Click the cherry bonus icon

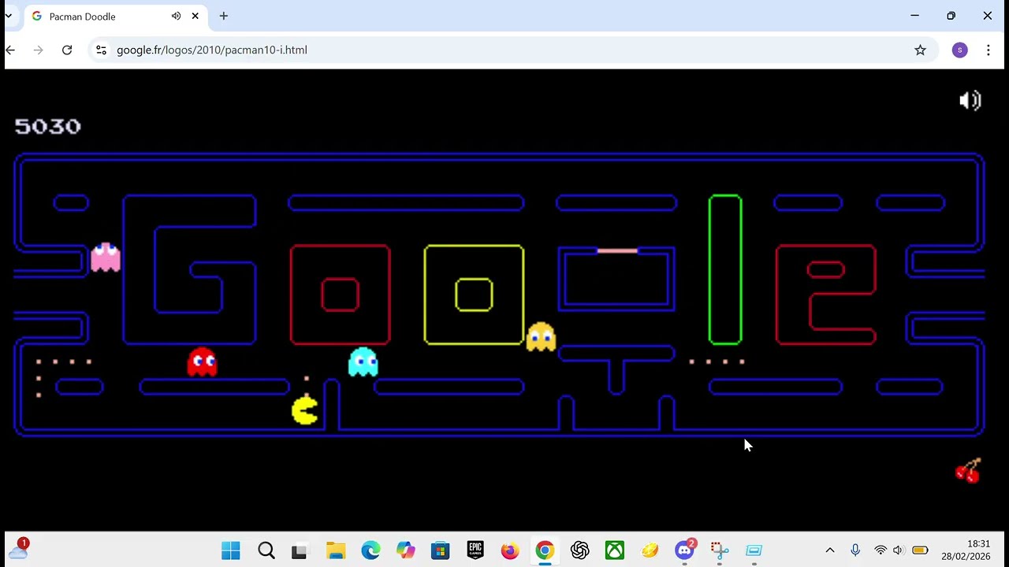point(969,470)
